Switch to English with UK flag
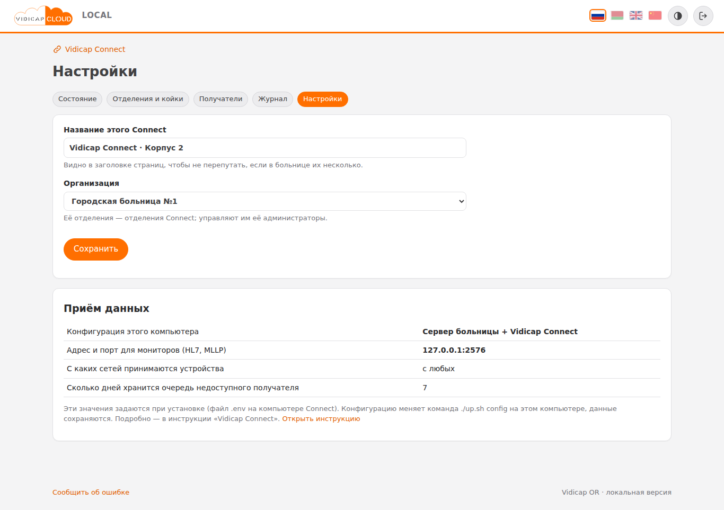Viewport: 724px width, 510px height. tap(636, 15)
